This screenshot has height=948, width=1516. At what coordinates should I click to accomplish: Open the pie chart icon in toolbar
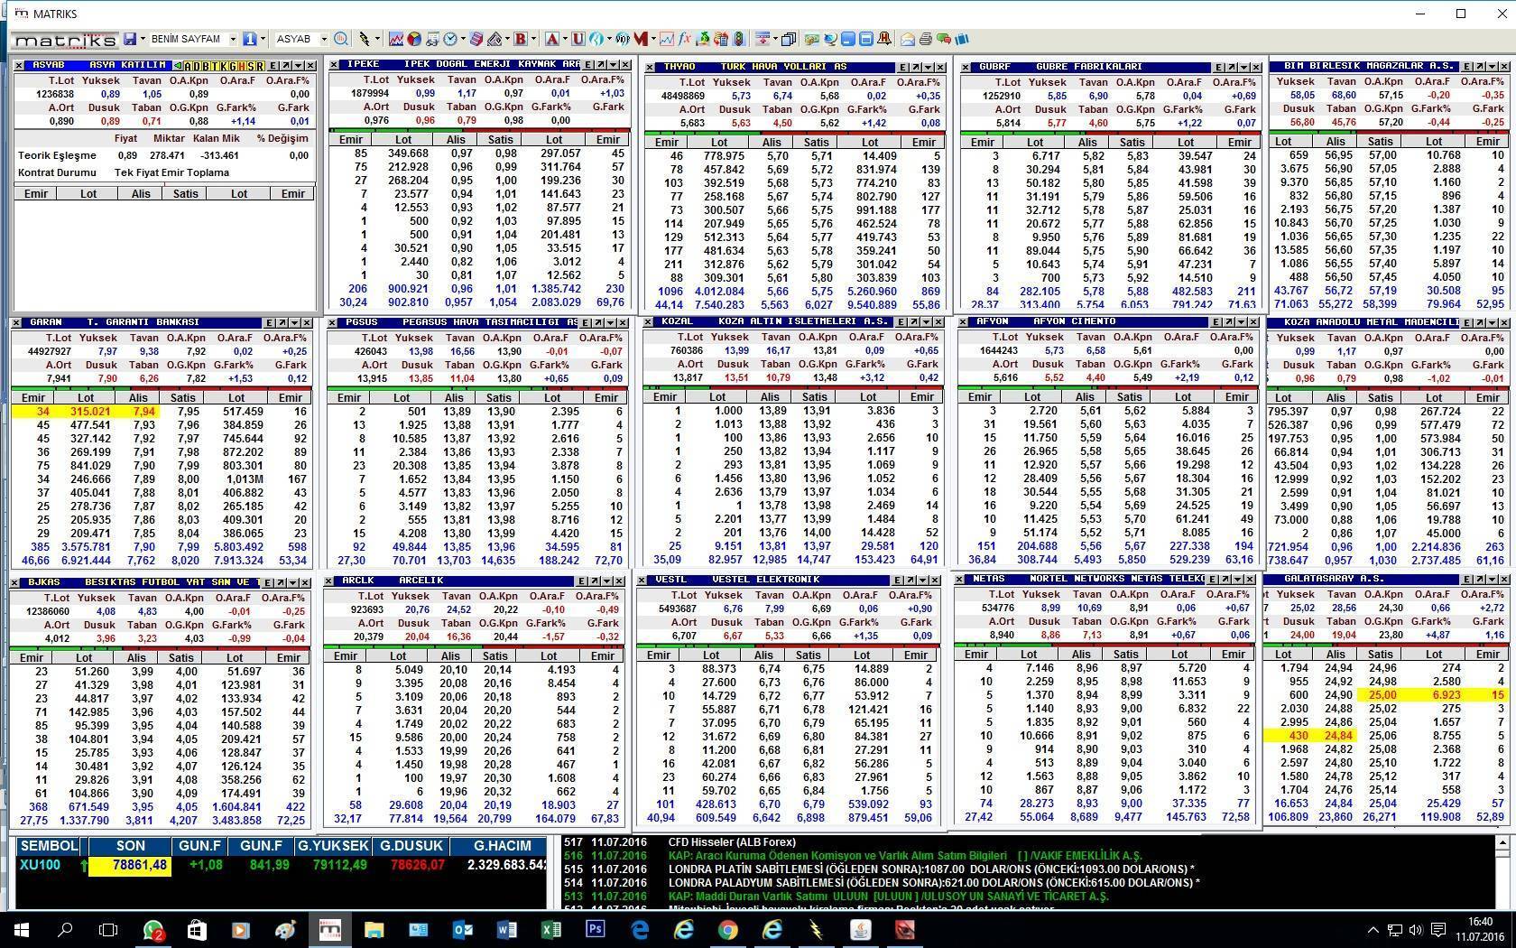(x=413, y=40)
